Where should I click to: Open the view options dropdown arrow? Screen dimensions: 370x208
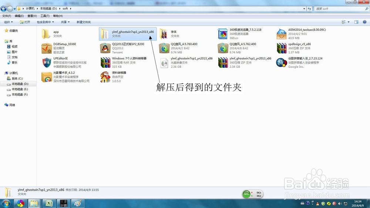[x=349, y=22]
